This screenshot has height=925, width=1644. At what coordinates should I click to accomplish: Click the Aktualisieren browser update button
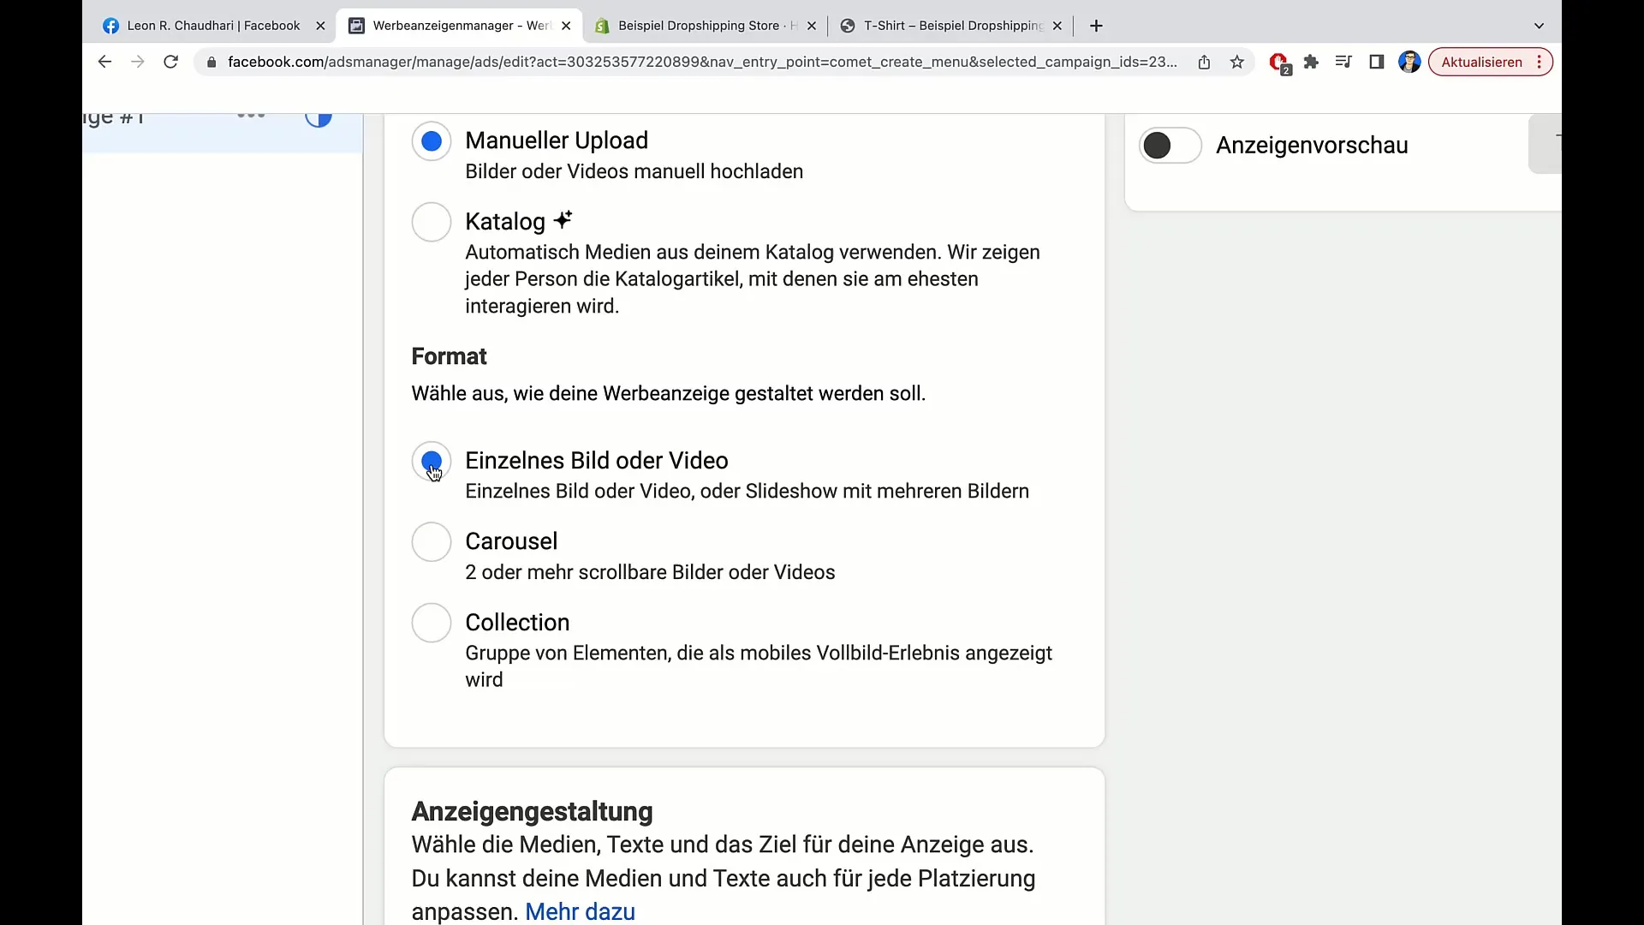(x=1481, y=62)
